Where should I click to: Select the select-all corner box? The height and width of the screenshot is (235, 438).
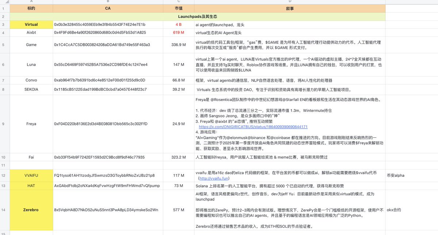pyautogui.click(x=5, y=2)
